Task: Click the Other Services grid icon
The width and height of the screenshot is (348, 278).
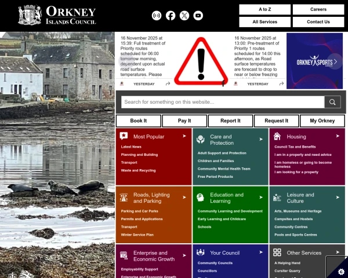Action: click(x=277, y=253)
